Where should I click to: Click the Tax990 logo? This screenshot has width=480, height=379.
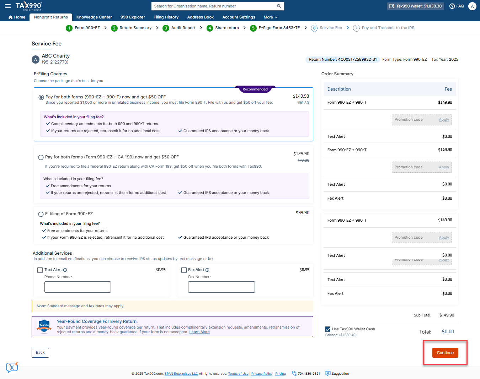click(x=29, y=6)
